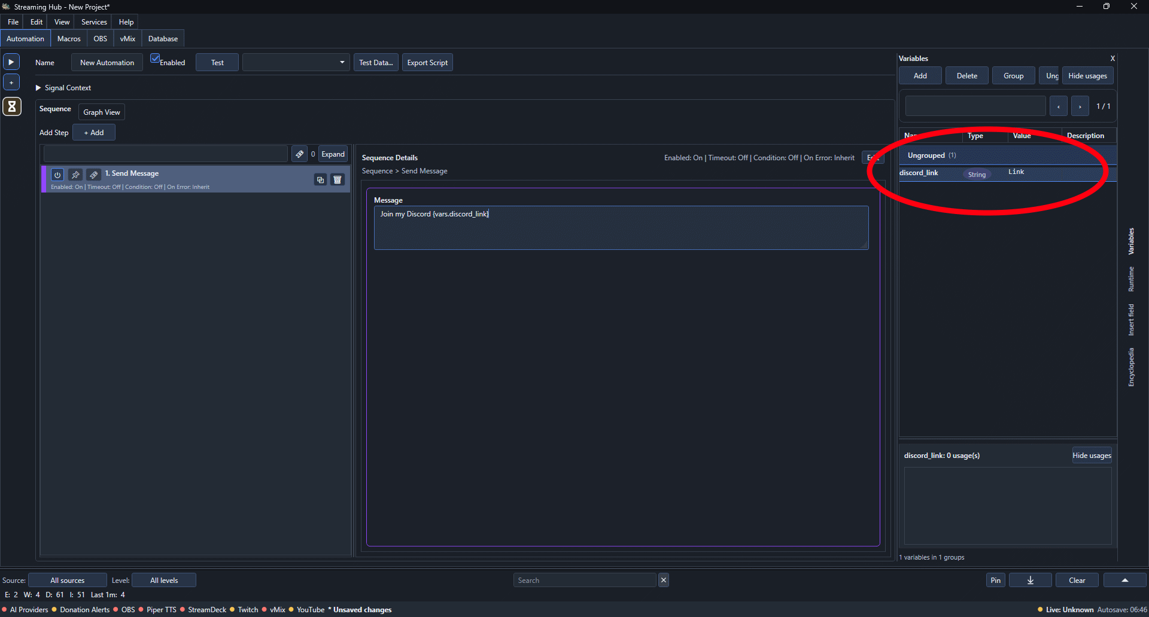Click the tag filter icon next to step search
Image resolution: width=1149 pixels, height=617 pixels.
click(299, 154)
